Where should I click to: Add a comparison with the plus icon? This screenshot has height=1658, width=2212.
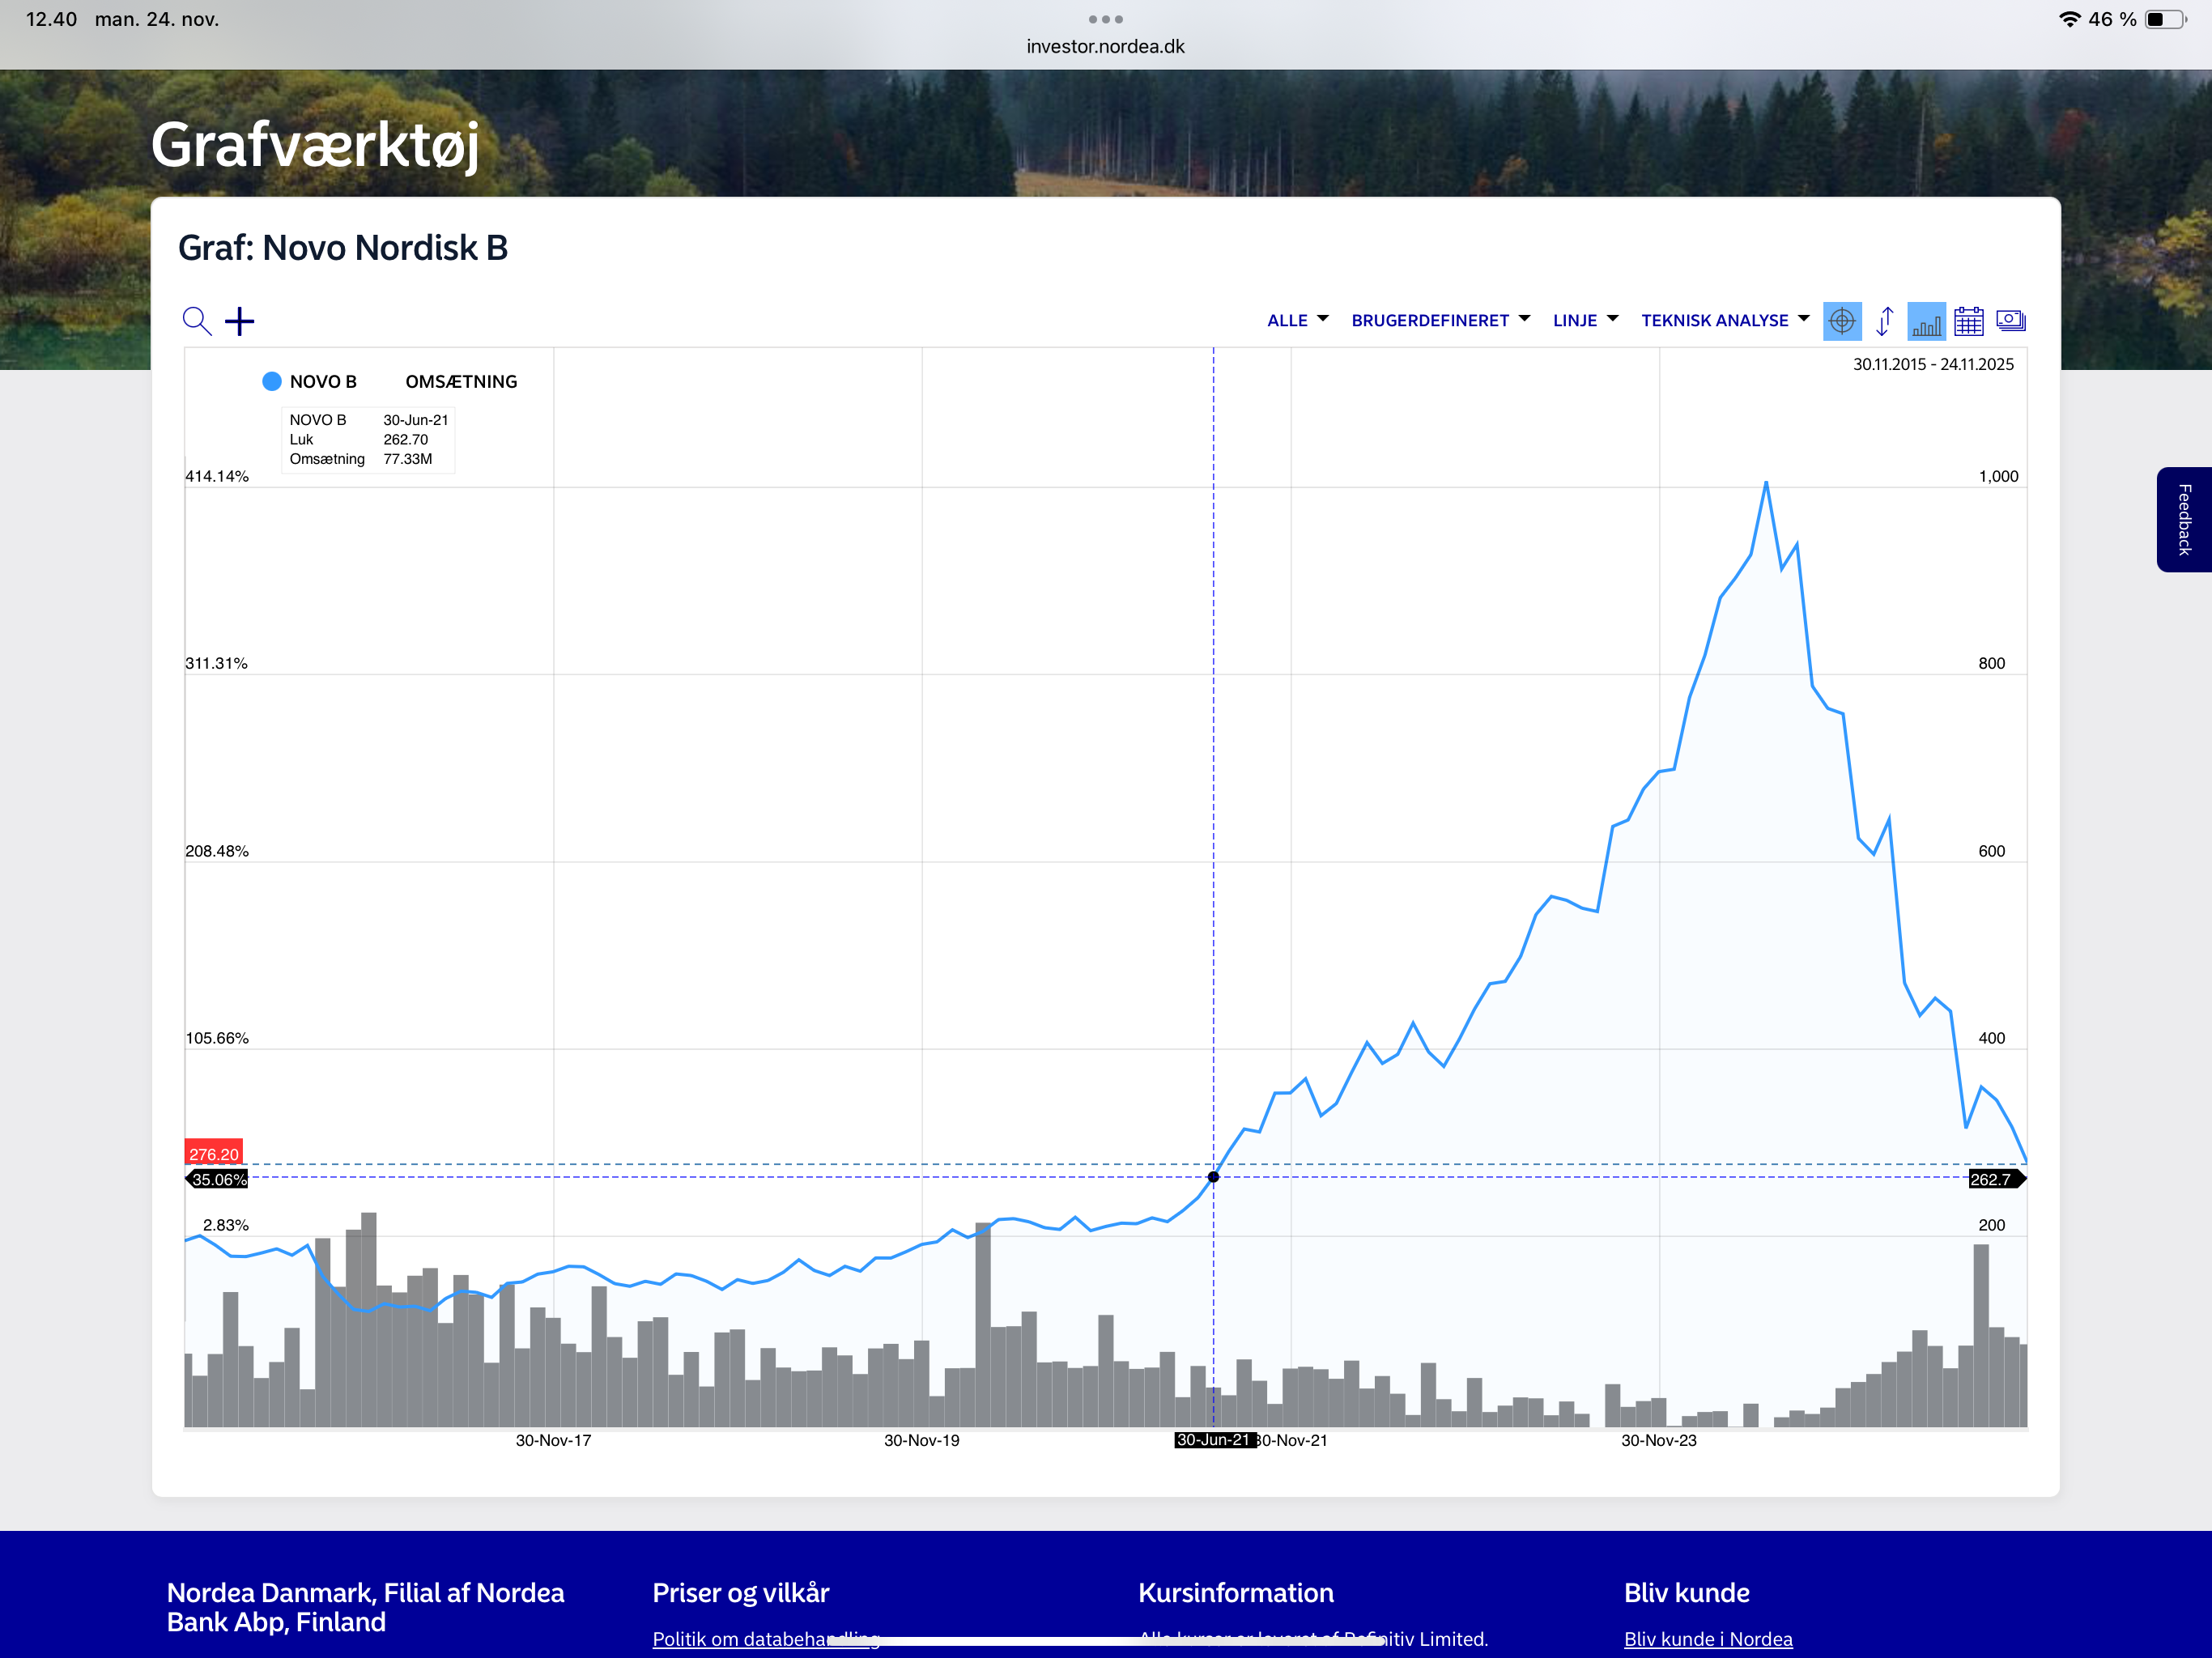point(240,321)
